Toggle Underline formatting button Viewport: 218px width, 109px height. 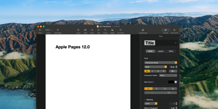pyautogui.click(x=158, y=71)
